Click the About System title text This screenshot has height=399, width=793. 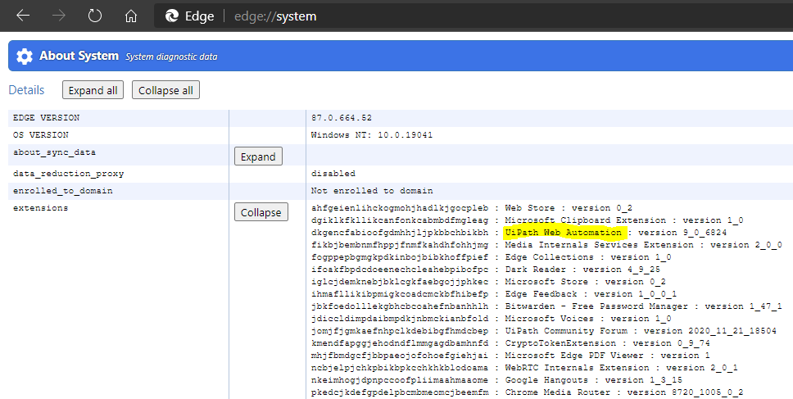79,56
